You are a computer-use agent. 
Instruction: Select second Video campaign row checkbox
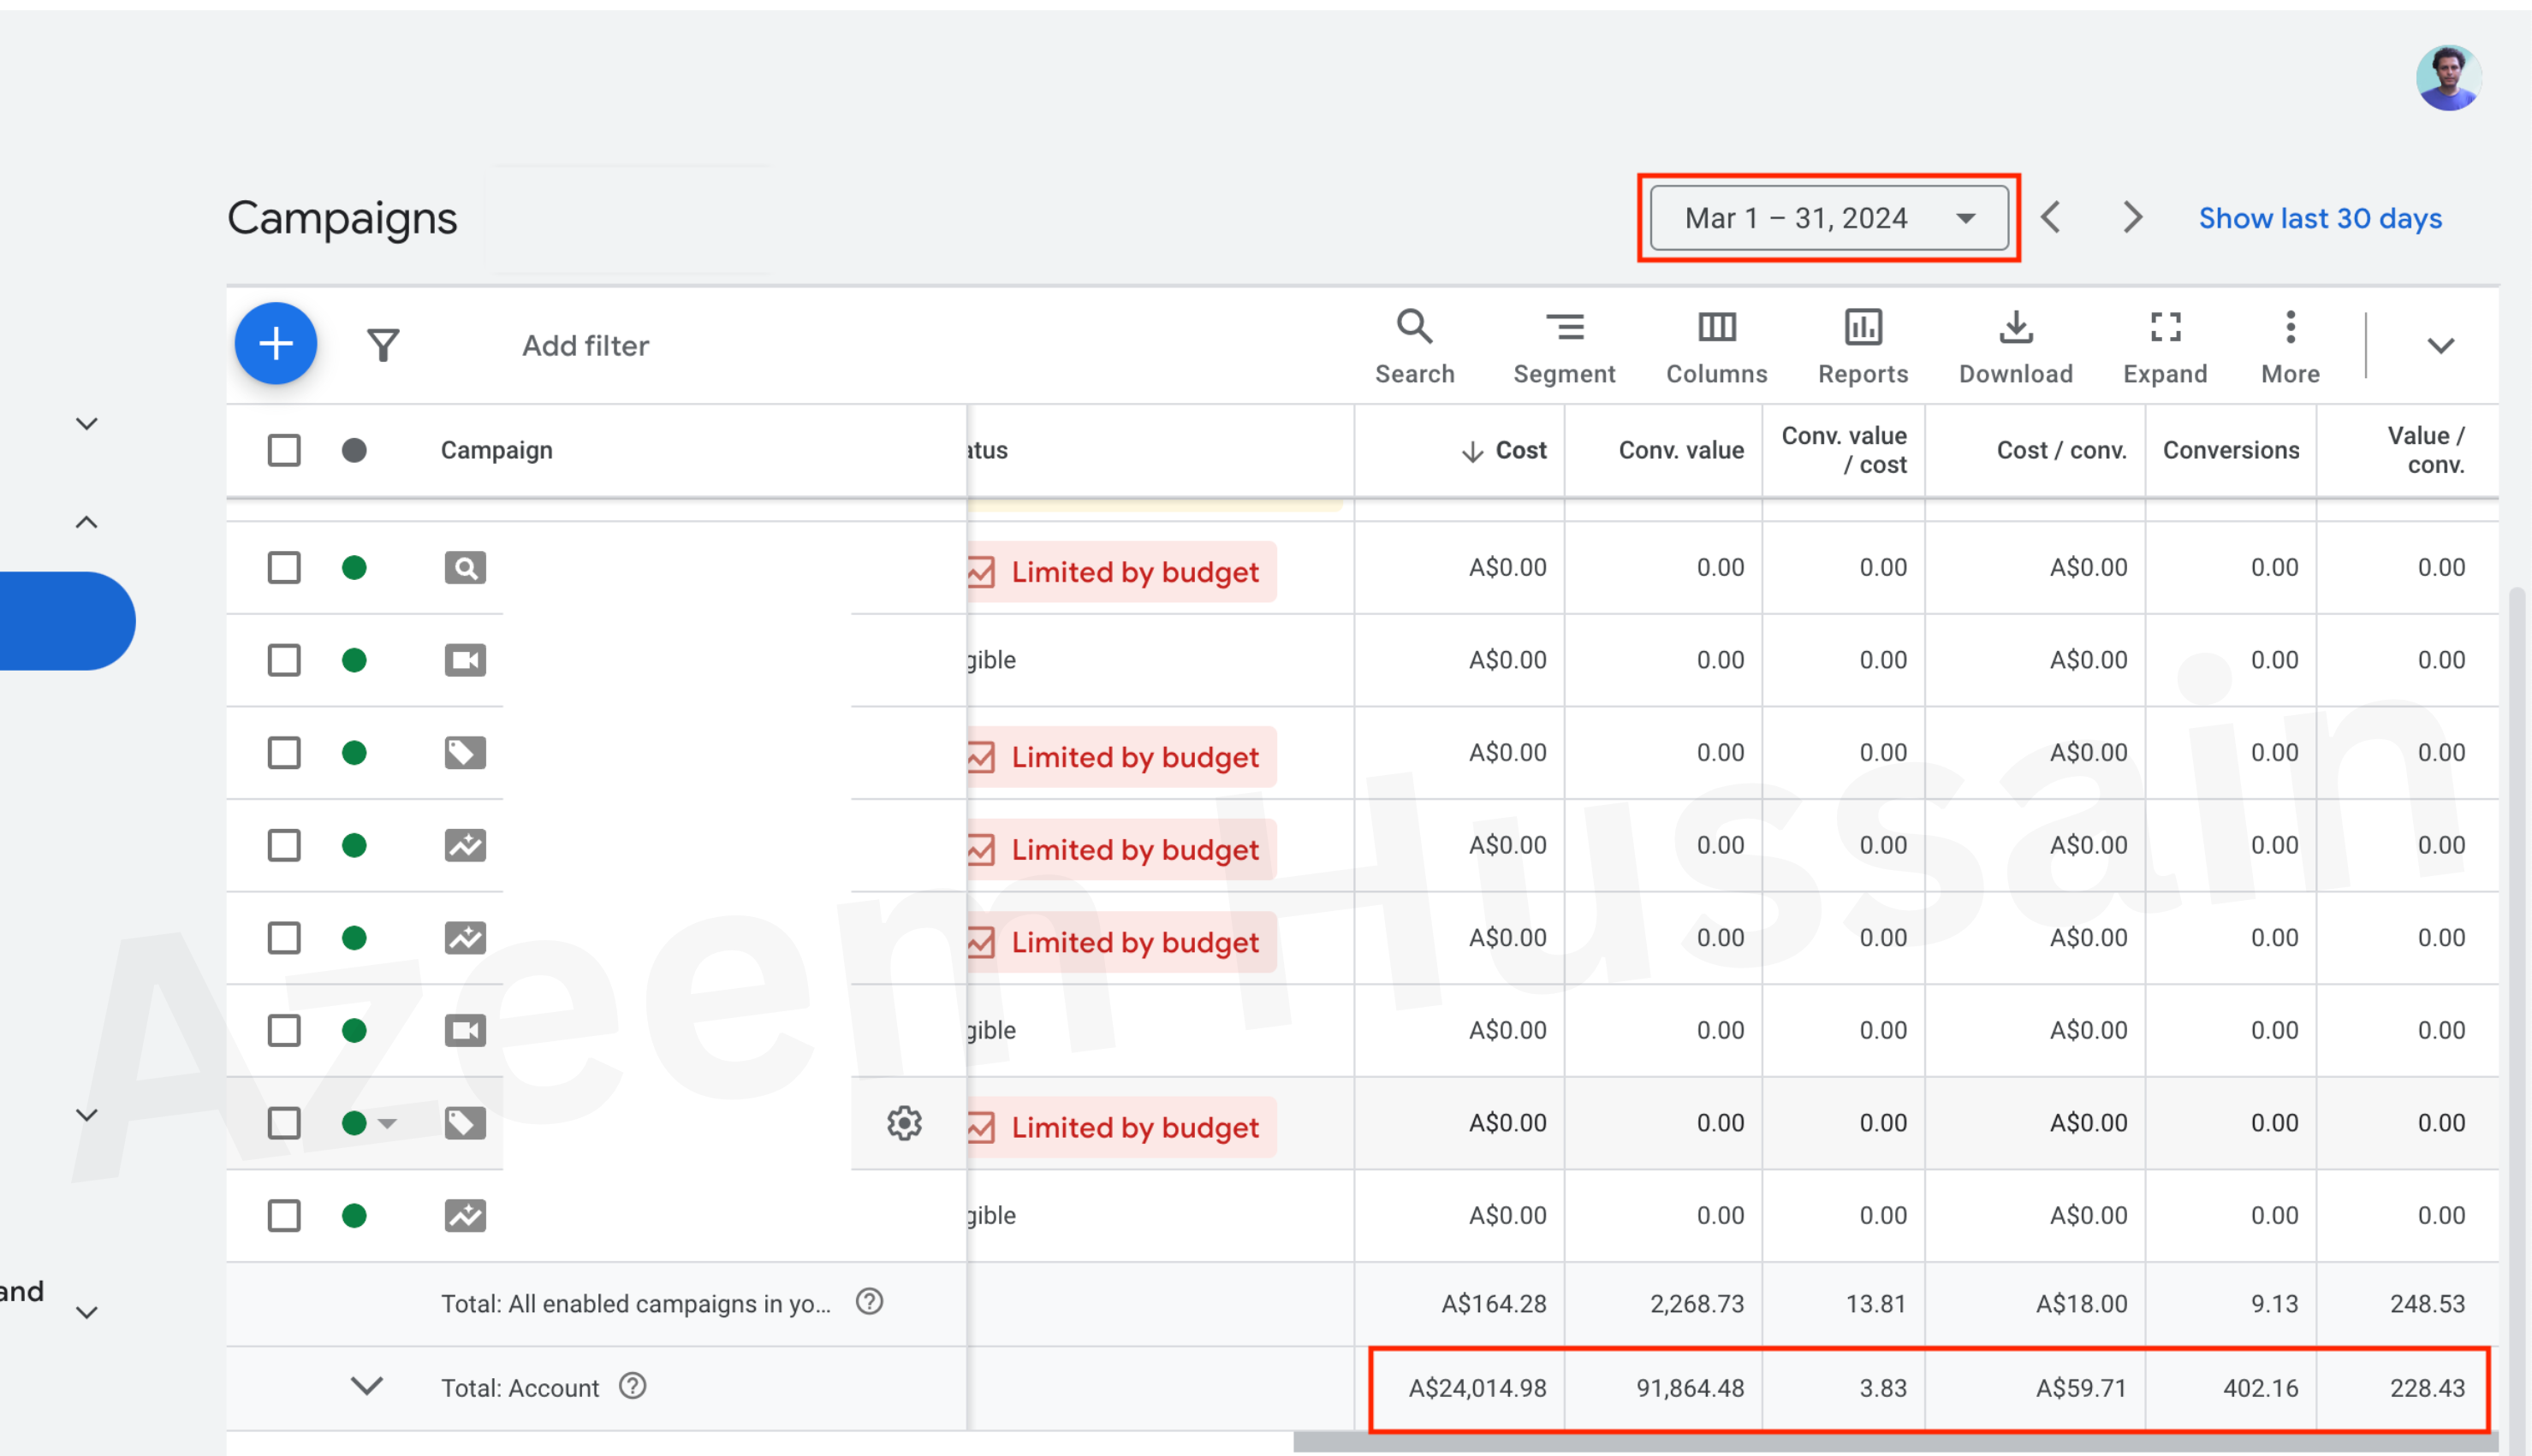[x=284, y=1031]
